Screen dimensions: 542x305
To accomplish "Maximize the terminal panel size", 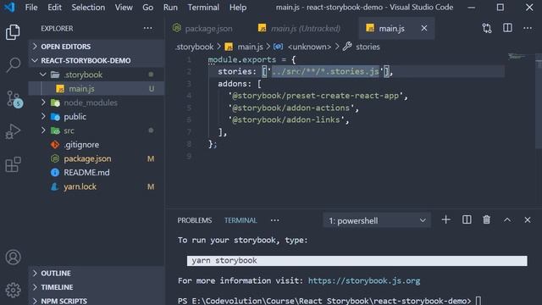I will click(507, 220).
